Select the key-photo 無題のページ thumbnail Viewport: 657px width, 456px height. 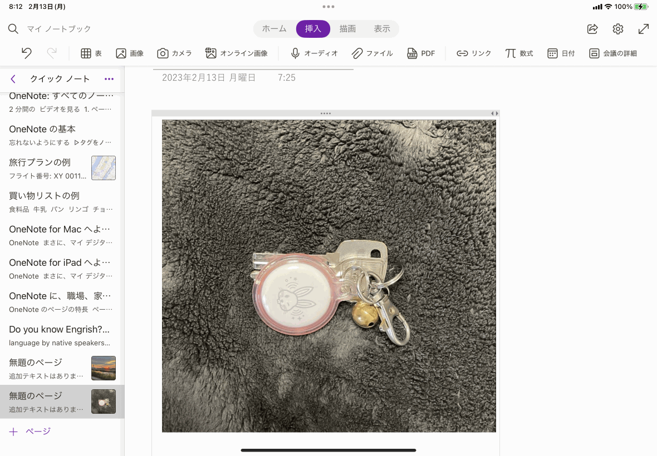point(104,402)
